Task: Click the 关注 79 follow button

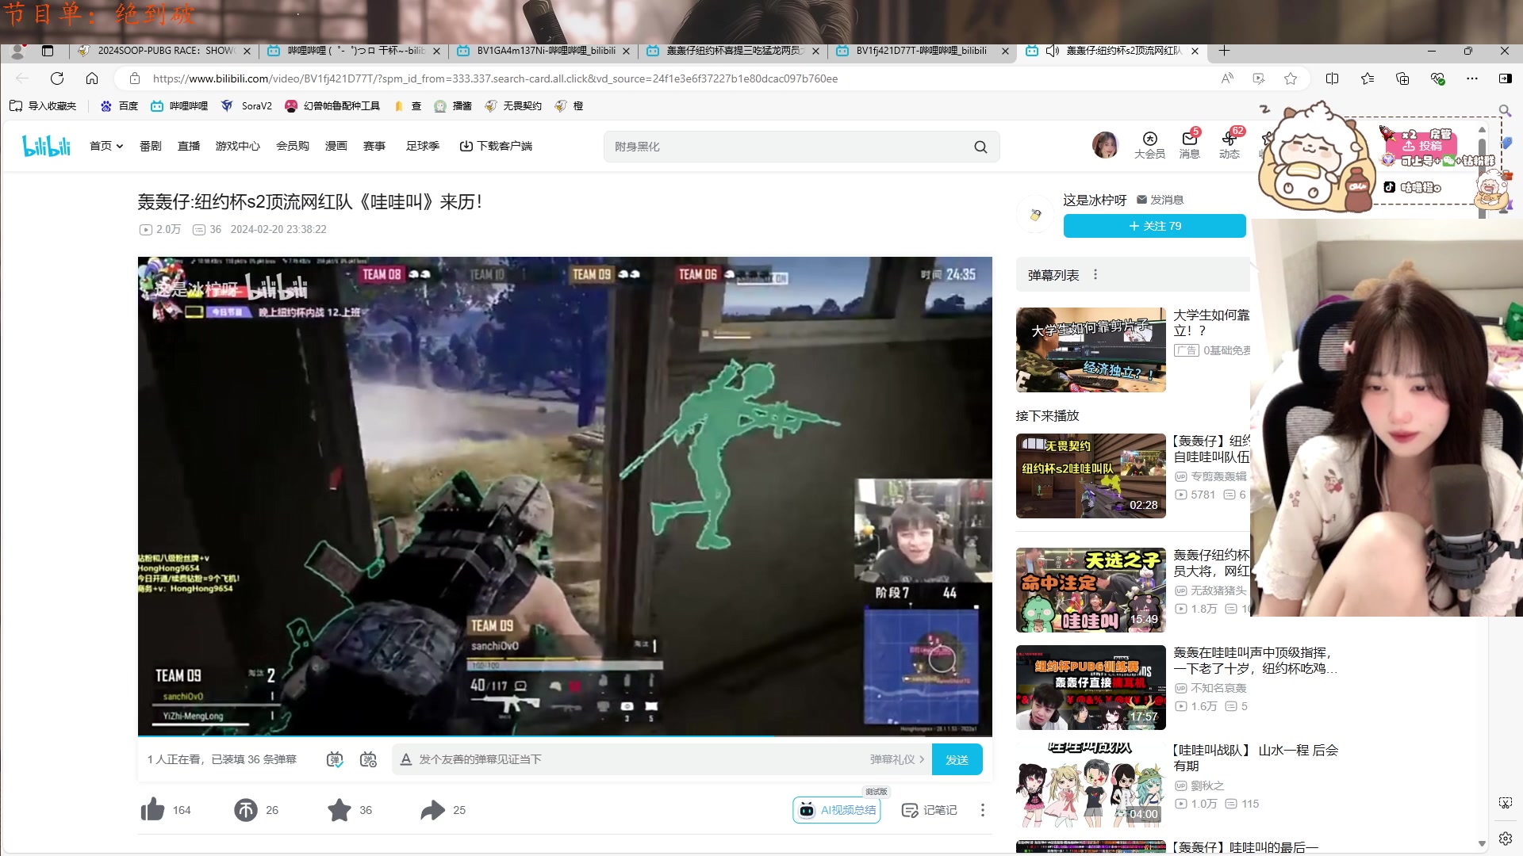Action: tap(1154, 226)
